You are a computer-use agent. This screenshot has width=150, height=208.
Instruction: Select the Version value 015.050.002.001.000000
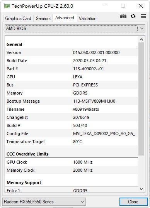point(96,52)
